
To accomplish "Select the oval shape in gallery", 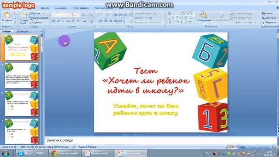I will click(186, 14).
